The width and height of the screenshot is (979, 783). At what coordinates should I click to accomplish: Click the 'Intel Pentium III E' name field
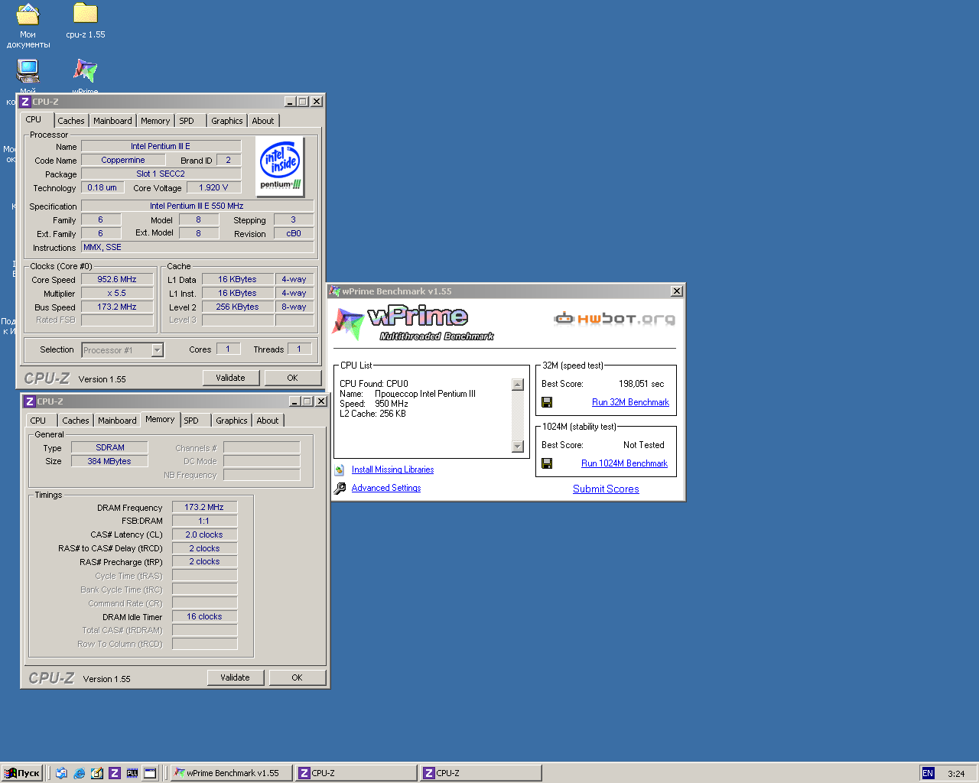pyautogui.click(x=161, y=146)
